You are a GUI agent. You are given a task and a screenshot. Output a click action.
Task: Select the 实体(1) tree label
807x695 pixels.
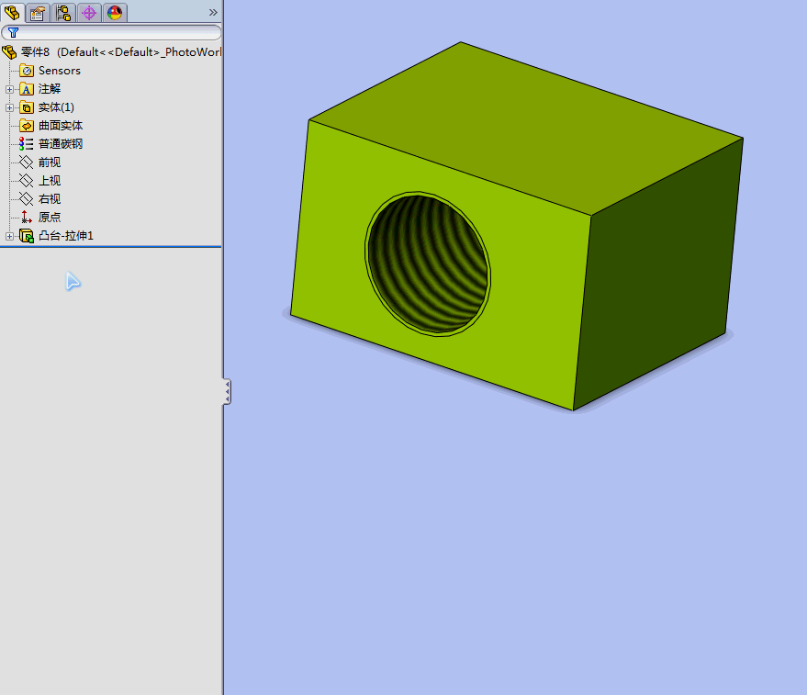[56, 107]
